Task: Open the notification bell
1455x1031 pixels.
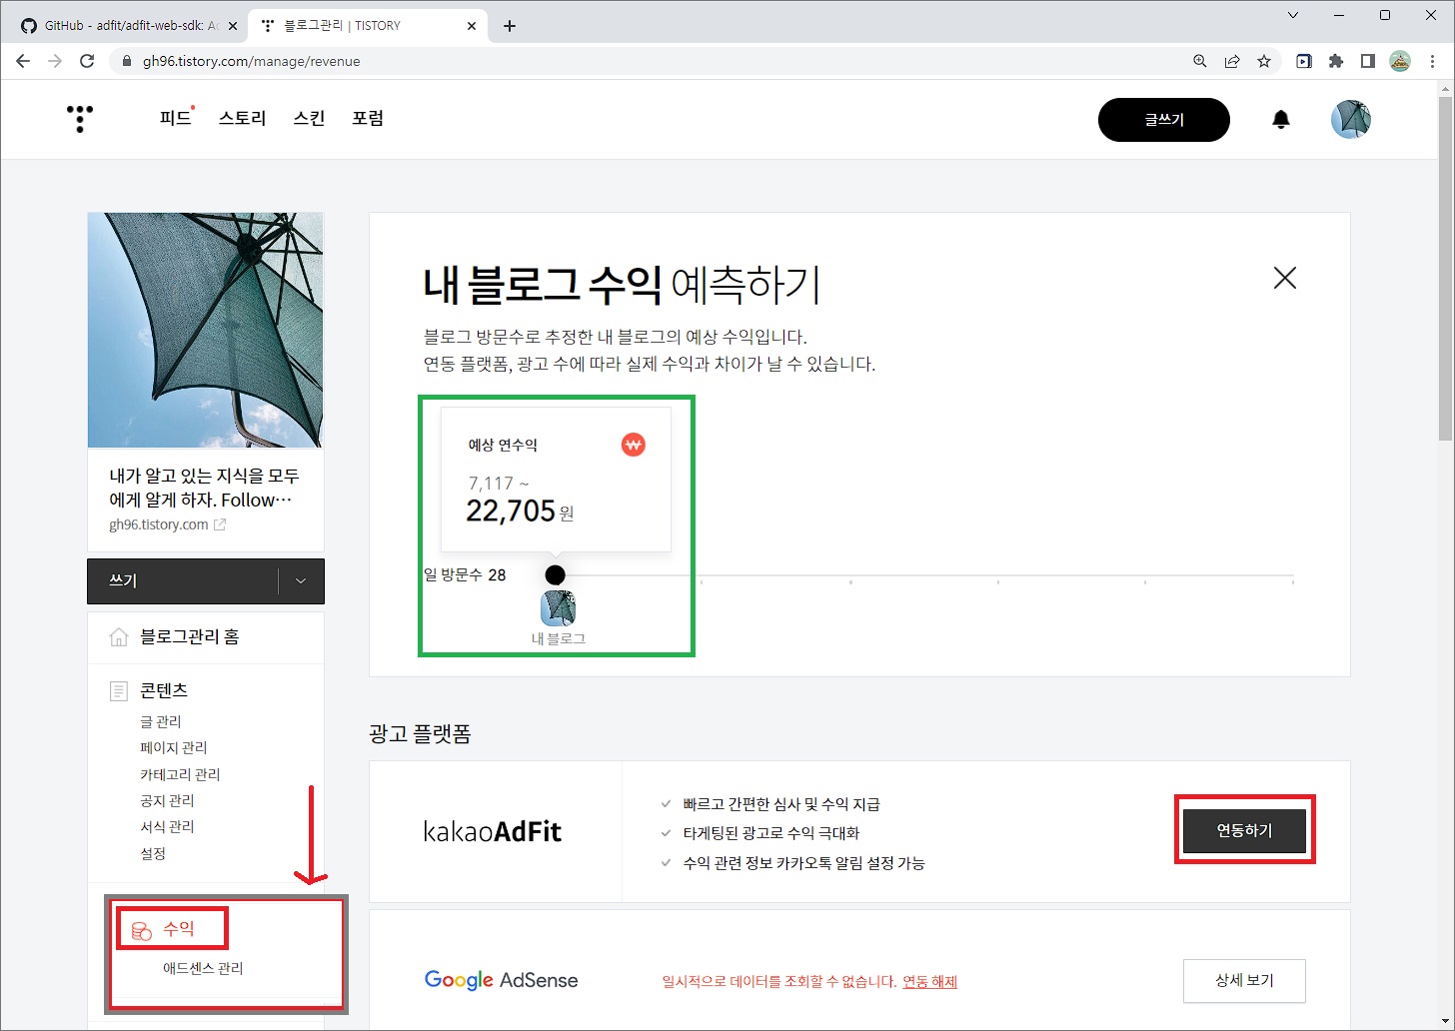Action: point(1281,120)
